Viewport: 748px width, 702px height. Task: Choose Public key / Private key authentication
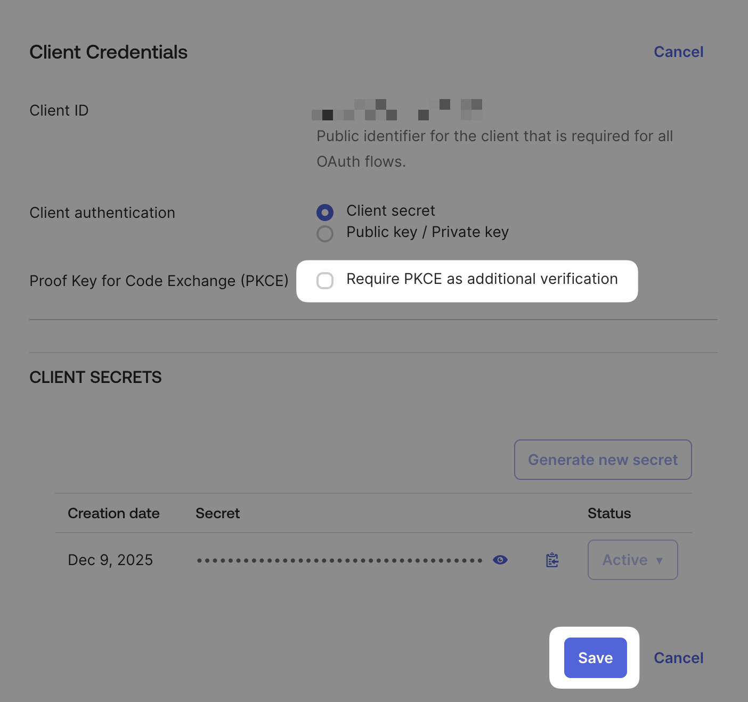pos(325,233)
